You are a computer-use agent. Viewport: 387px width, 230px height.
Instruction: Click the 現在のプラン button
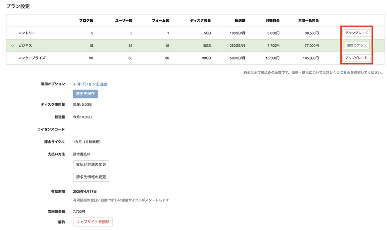tap(356, 46)
